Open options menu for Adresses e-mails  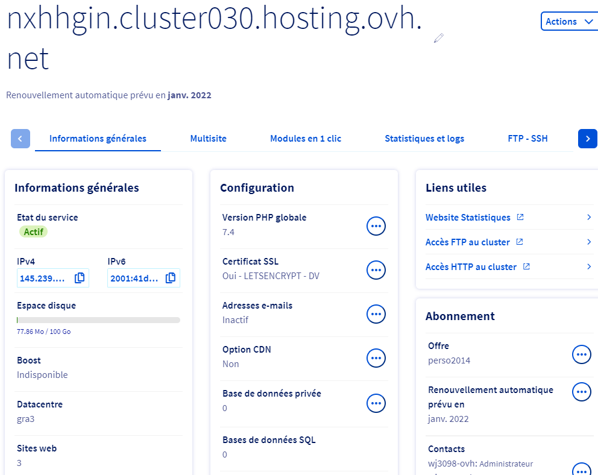pos(376,314)
